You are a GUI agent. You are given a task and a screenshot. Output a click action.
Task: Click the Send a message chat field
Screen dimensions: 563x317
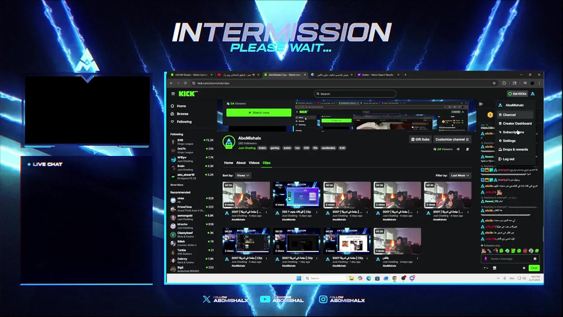click(510, 259)
